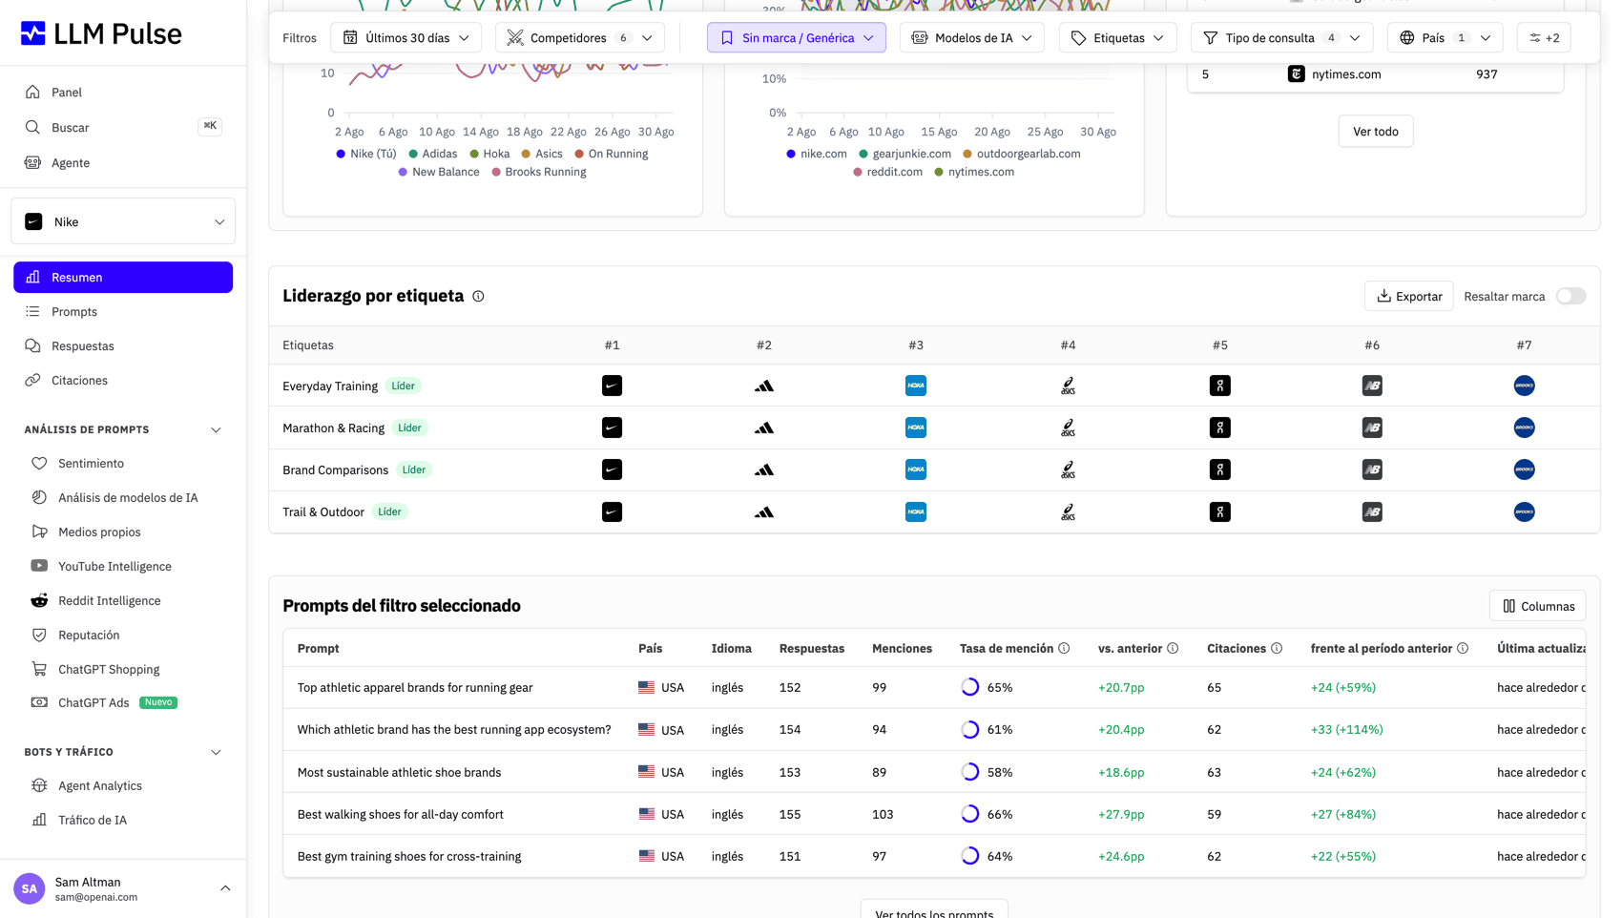1622x918 pixels.
Task: Click the LLM Pulse logo
Action: click(x=101, y=33)
